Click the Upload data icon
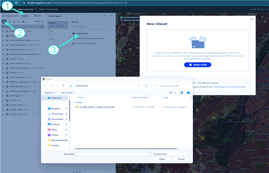 (73, 33)
